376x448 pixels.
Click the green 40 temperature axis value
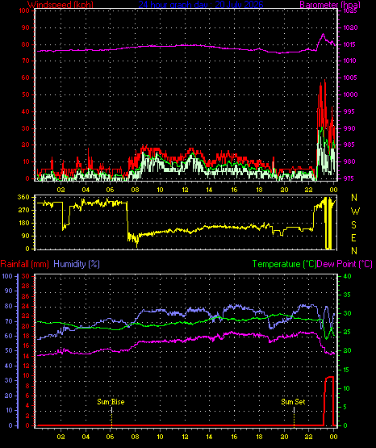click(347, 276)
